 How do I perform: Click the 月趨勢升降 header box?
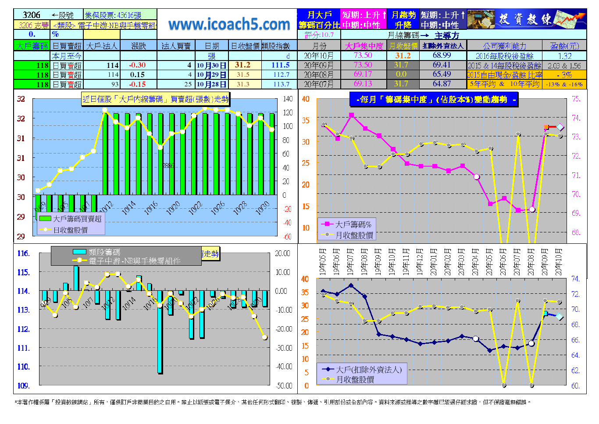[403, 20]
